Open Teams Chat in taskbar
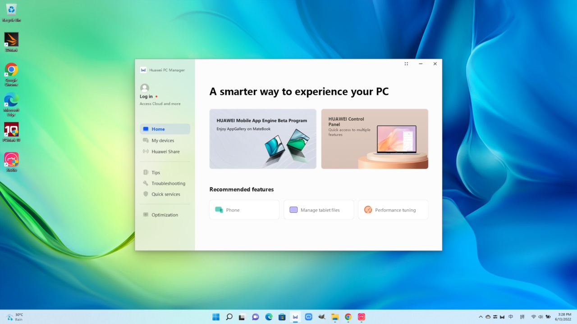 pyautogui.click(x=256, y=317)
